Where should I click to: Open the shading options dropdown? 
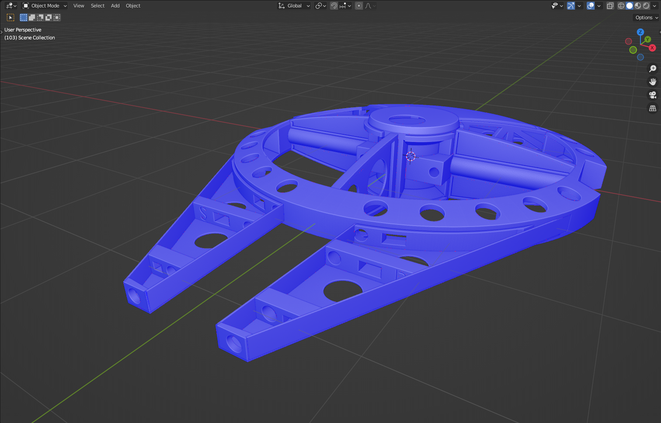click(654, 6)
